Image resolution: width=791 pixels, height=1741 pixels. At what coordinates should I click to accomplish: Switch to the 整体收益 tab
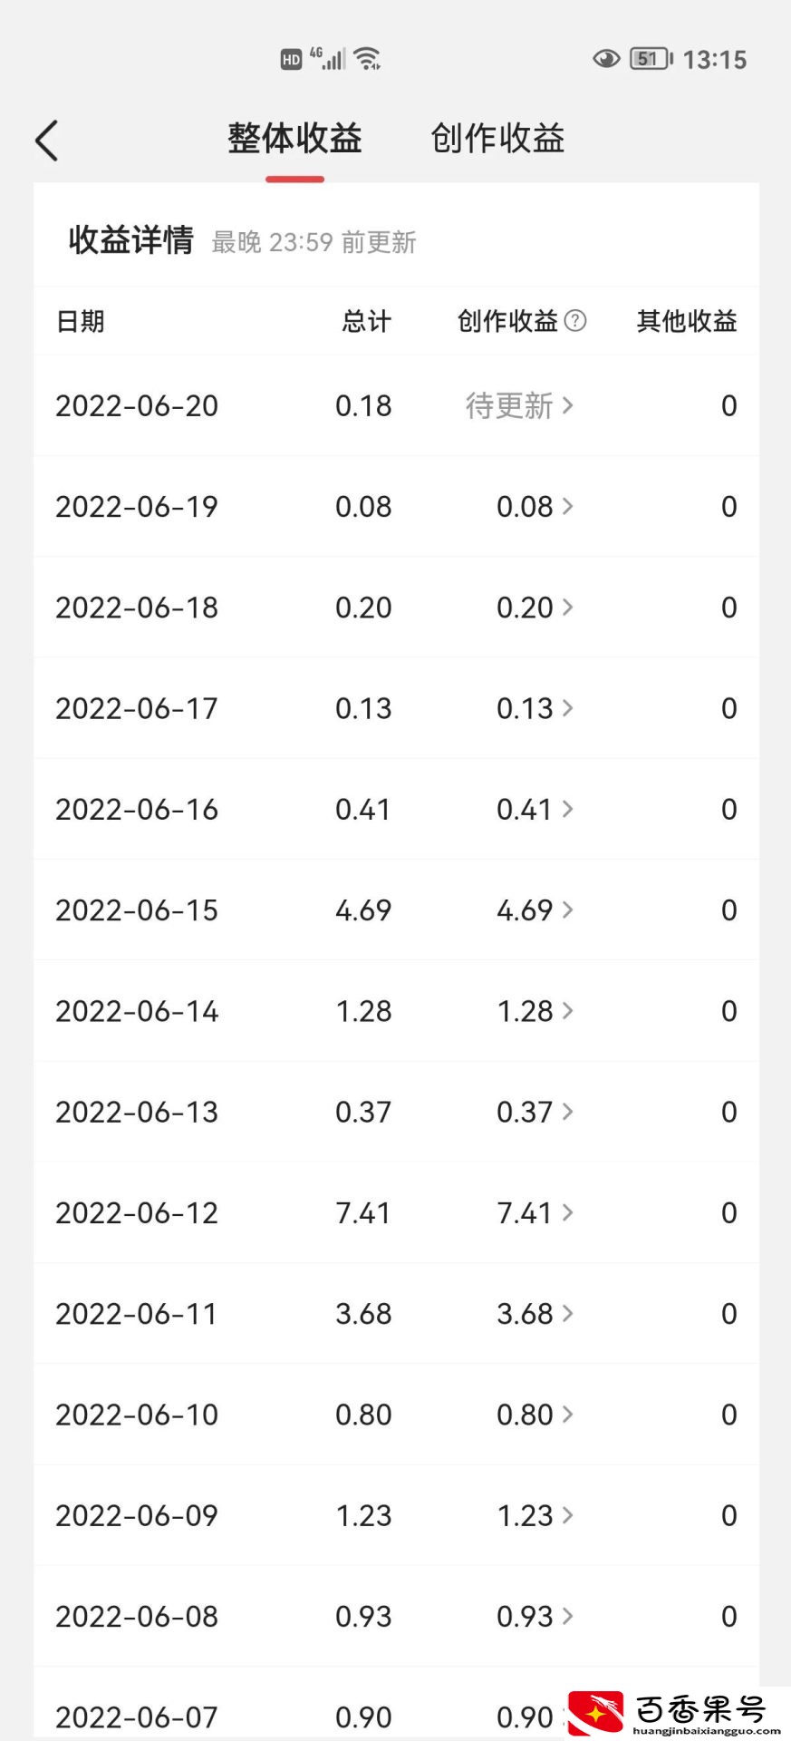[x=294, y=139]
